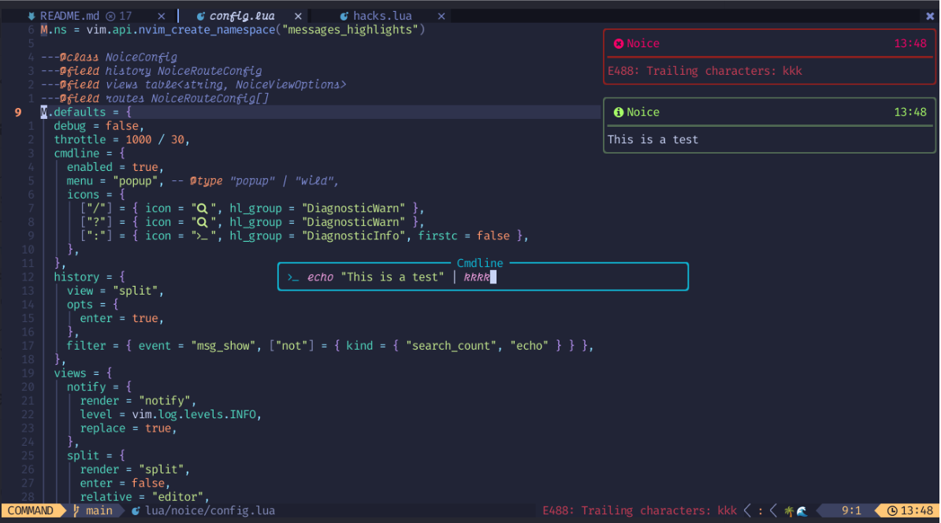Image resolution: width=941 pixels, height=523 pixels.
Task: Click the 'E488: Trailing characters: kkk' notification text
Action: (705, 71)
